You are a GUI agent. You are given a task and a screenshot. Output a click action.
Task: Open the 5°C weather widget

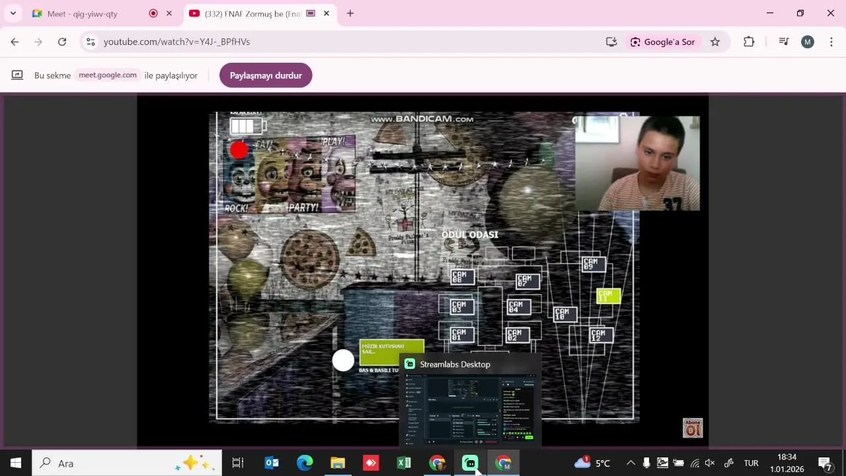pyautogui.click(x=593, y=463)
